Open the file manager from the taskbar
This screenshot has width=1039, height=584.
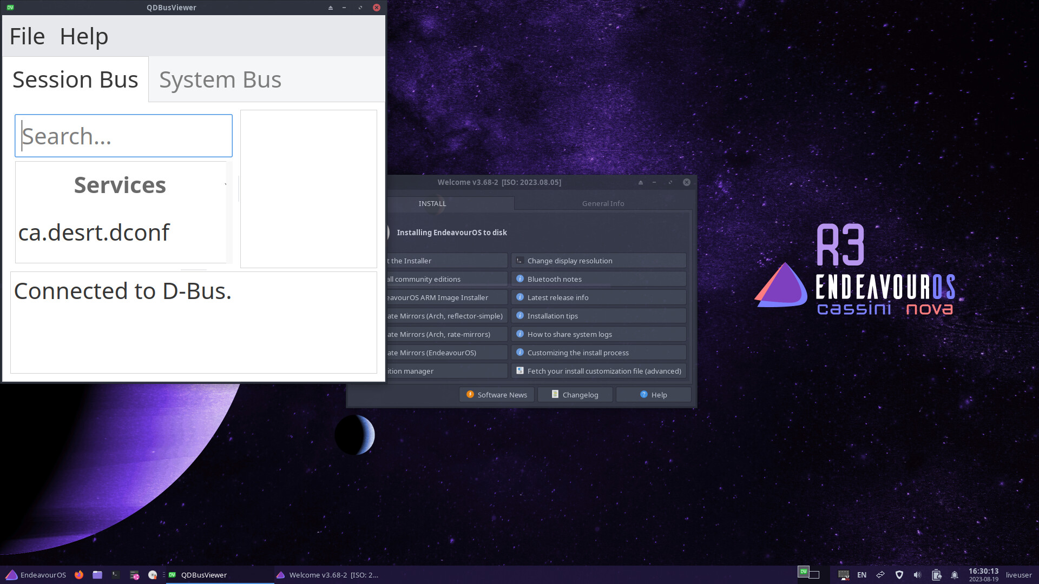point(97,575)
